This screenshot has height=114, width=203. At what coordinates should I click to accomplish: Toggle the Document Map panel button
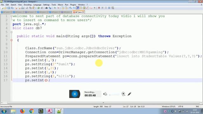point(84,8)
